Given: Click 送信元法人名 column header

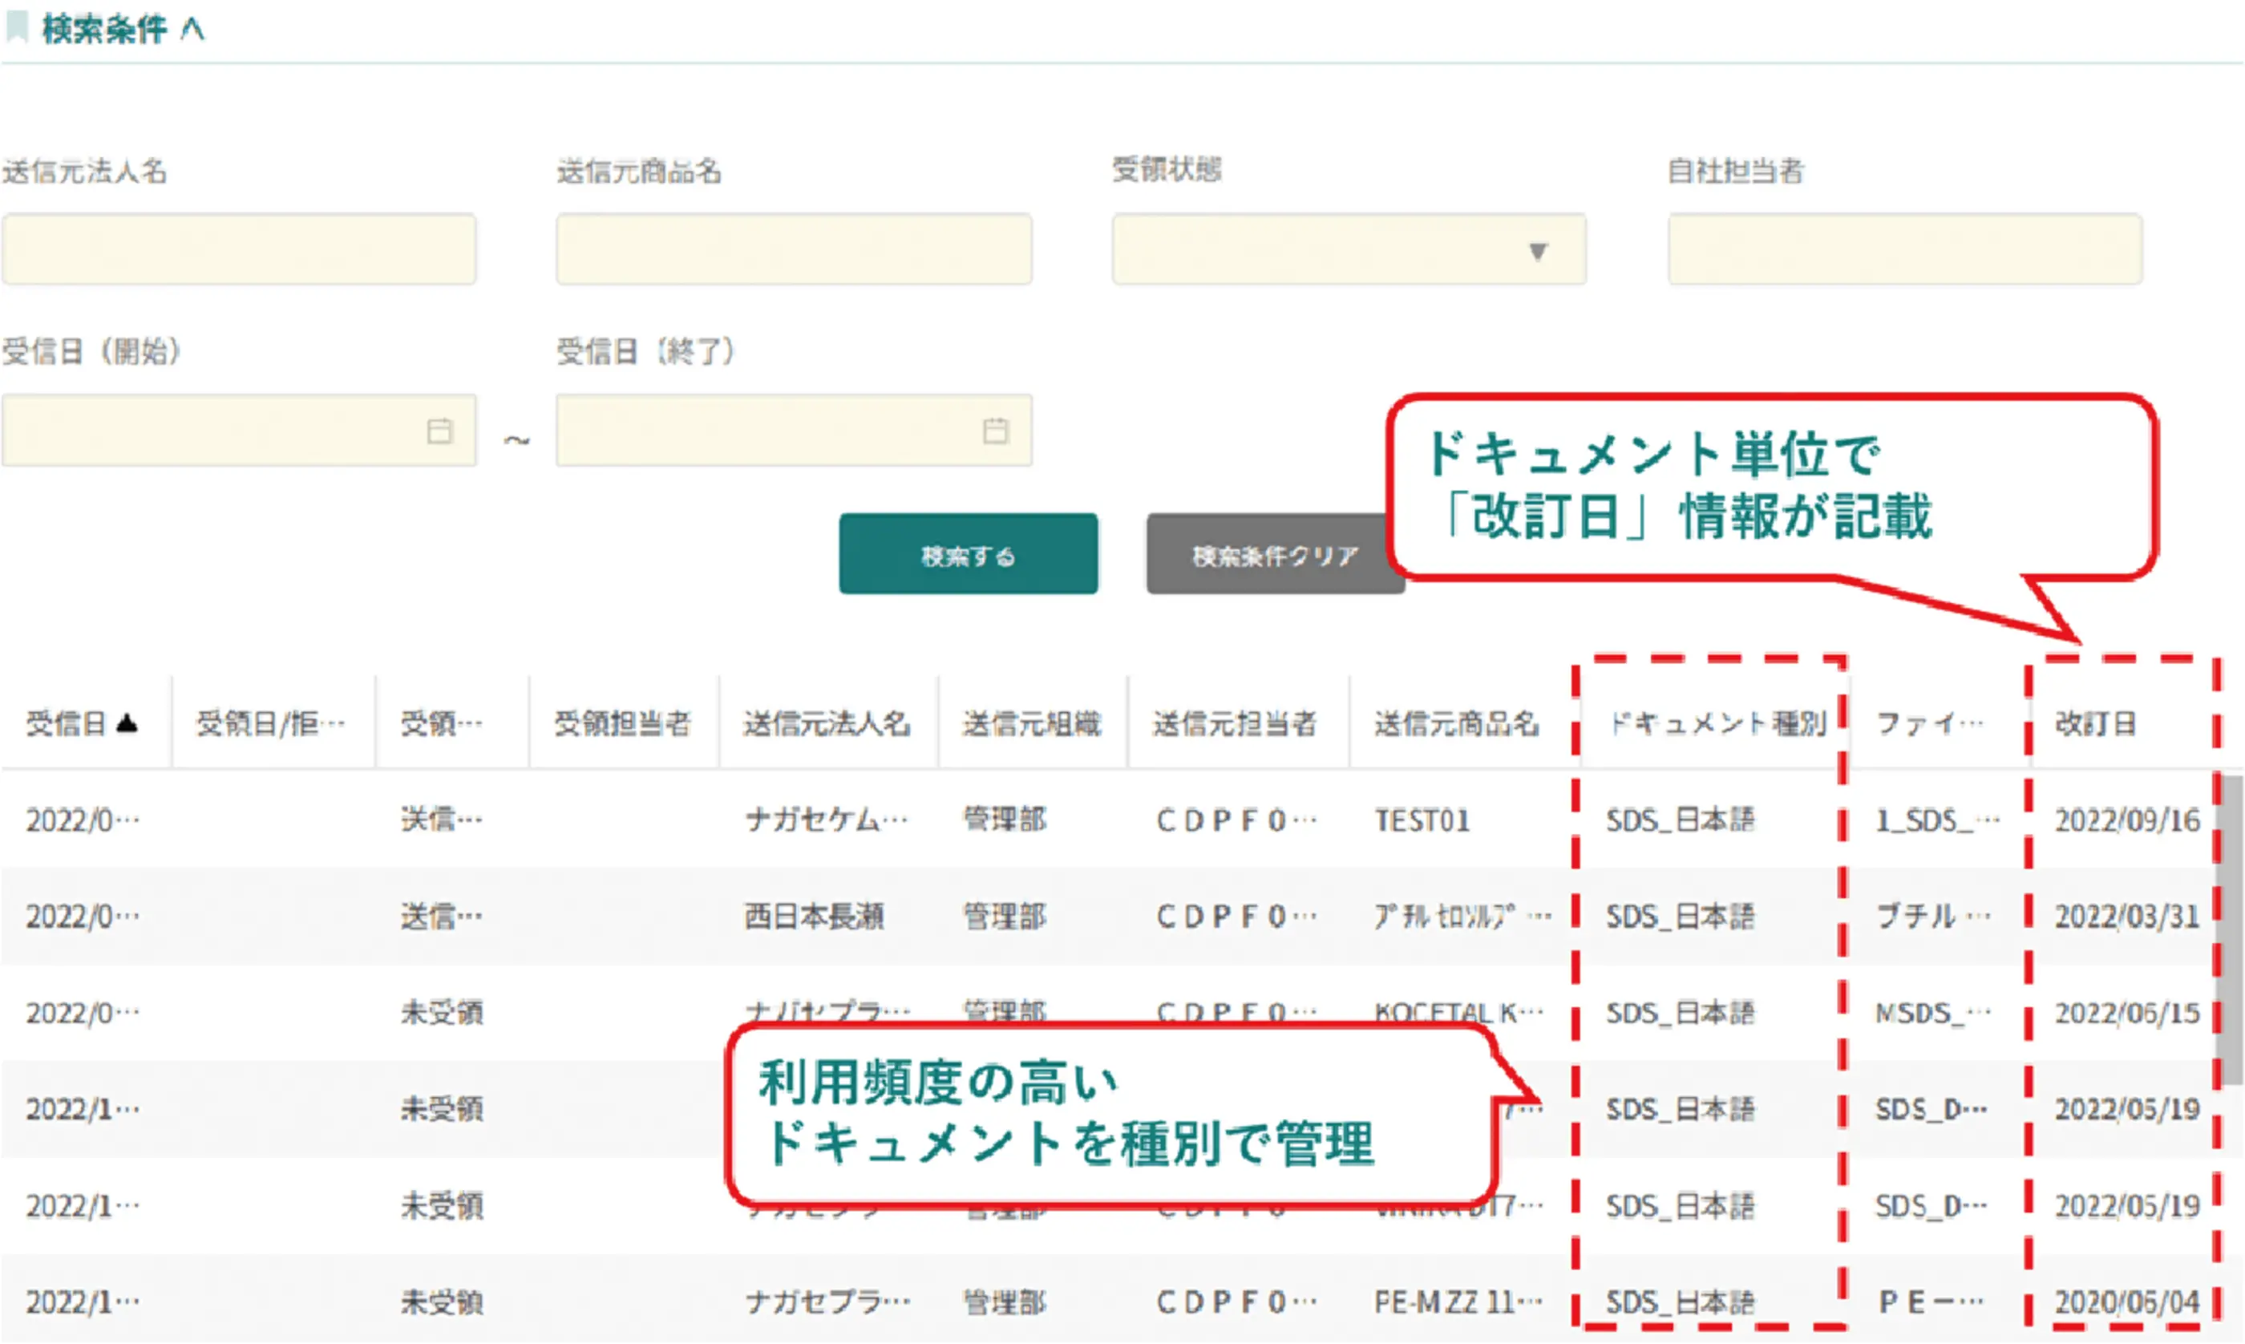Looking at the screenshot, I should tap(826, 723).
